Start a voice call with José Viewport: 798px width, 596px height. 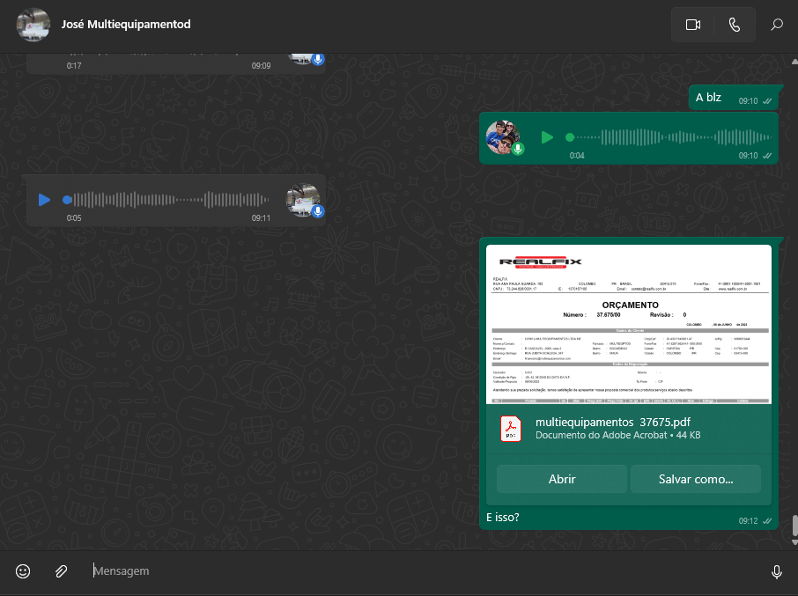[x=735, y=25]
